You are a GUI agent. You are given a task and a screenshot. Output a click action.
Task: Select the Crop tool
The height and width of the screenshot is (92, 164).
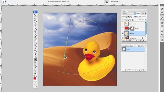[x=35, y=26]
